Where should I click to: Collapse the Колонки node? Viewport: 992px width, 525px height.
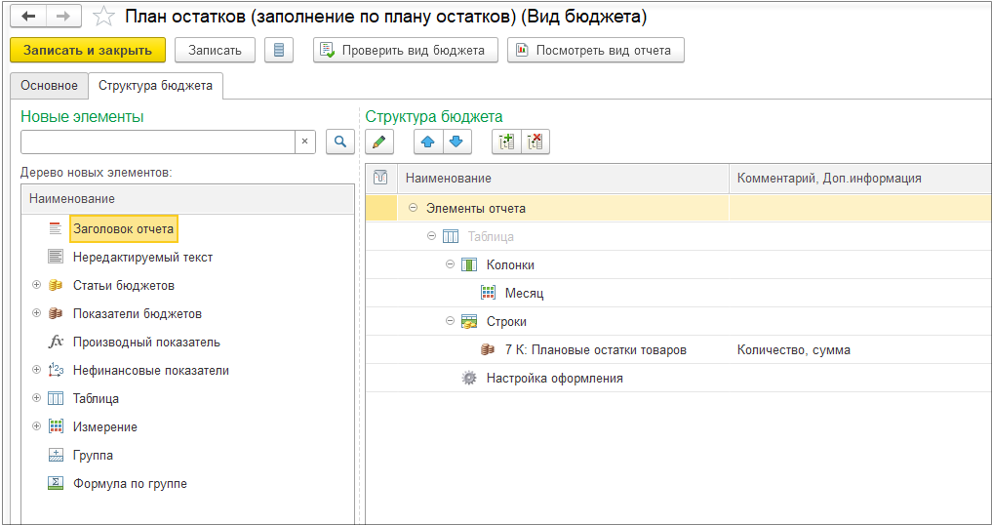point(450,264)
